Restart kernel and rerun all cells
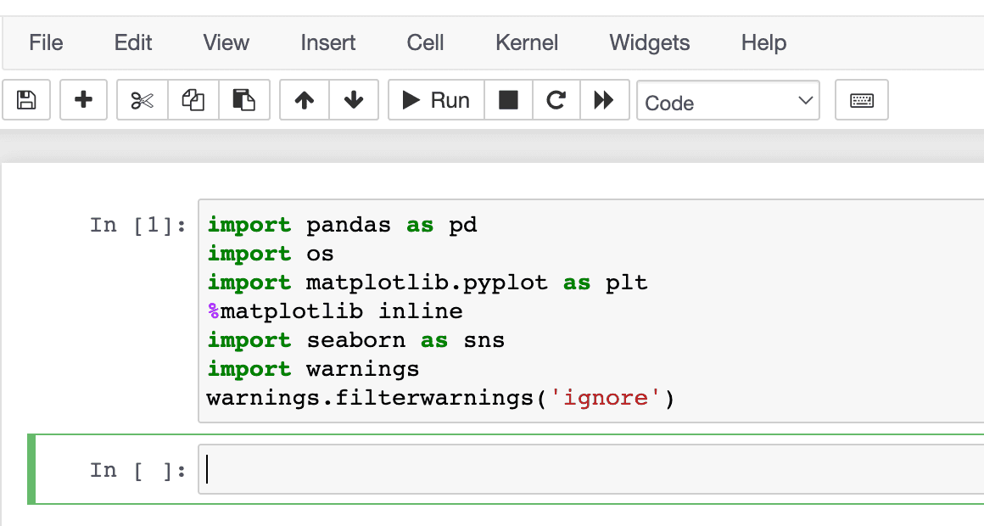This screenshot has height=526, width=984. click(604, 101)
